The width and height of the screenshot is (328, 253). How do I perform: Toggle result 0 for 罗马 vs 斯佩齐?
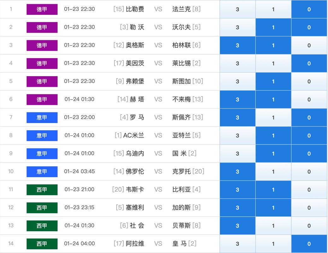point(309,117)
